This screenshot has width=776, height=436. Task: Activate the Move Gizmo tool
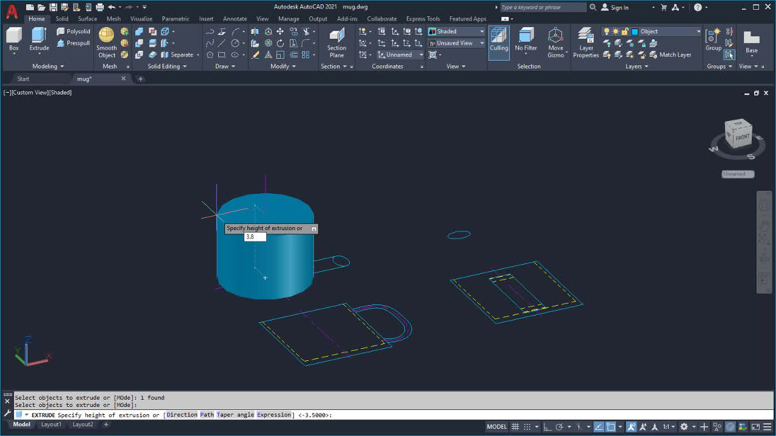coord(555,42)
